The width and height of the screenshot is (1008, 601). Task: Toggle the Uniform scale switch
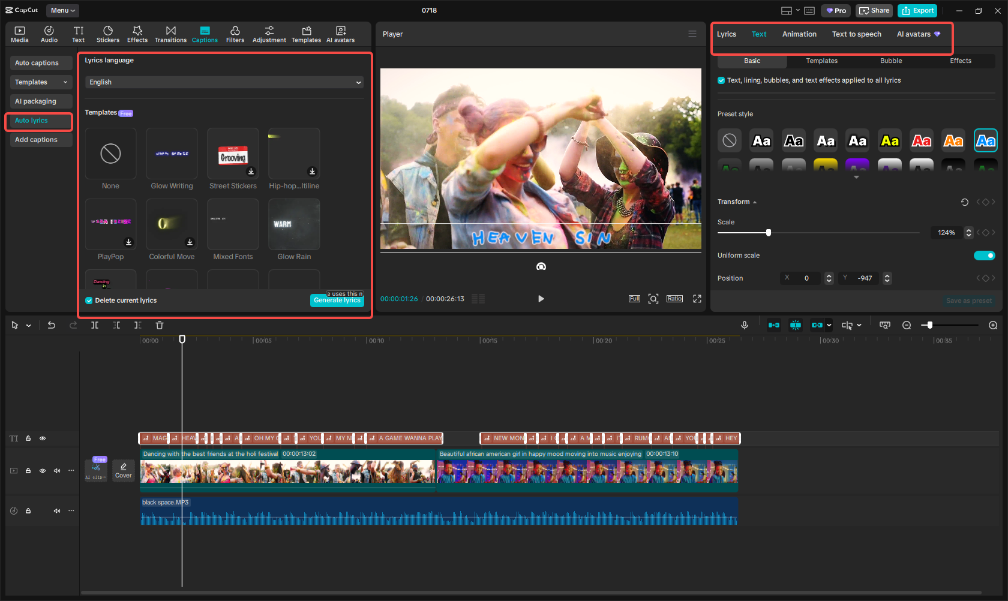tap(984, 256)
